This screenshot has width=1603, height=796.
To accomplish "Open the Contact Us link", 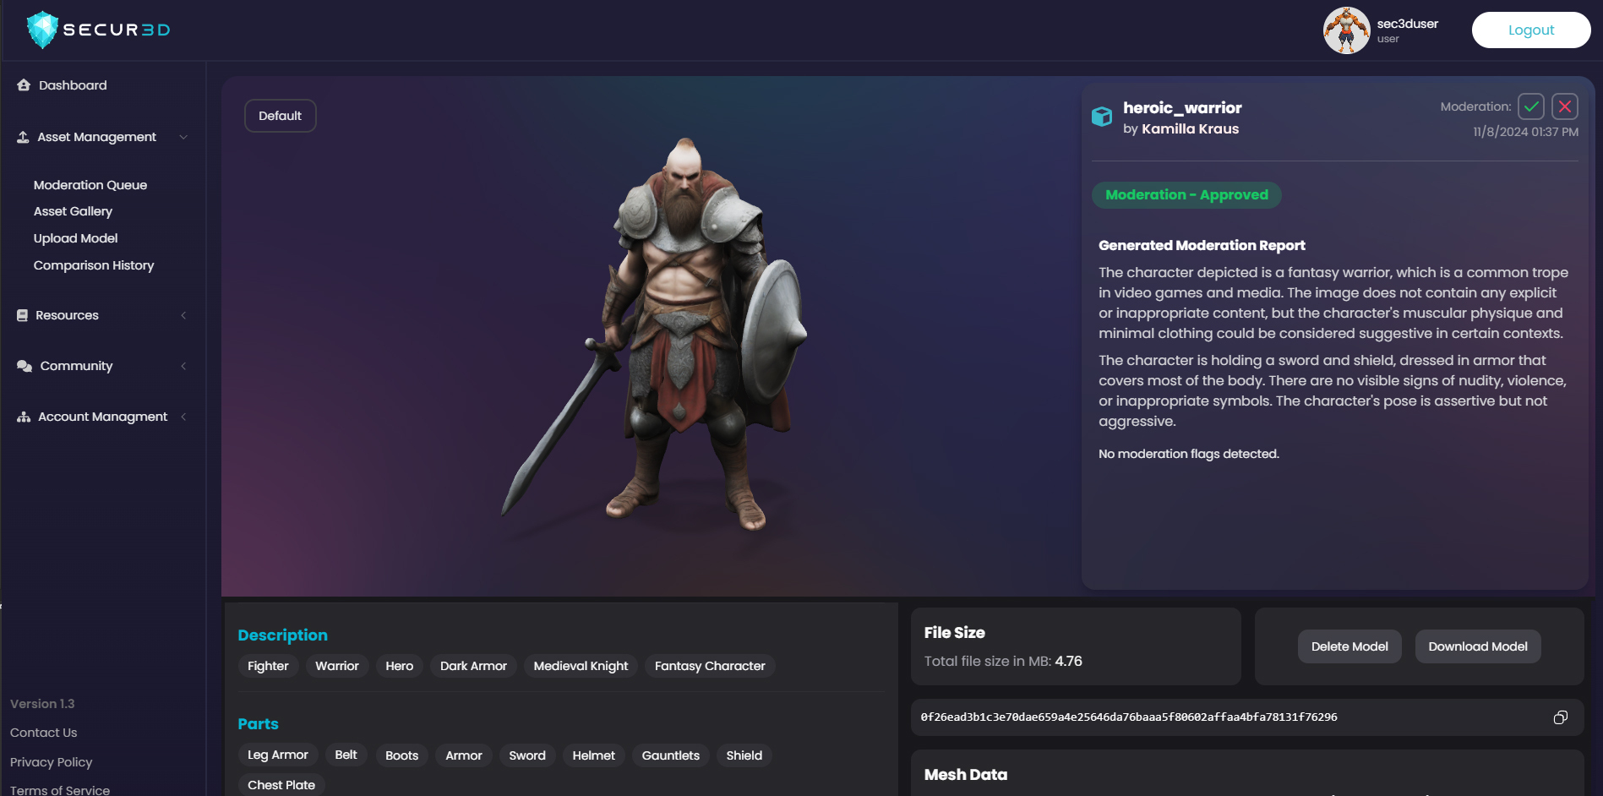I will (x=43, y=733).
